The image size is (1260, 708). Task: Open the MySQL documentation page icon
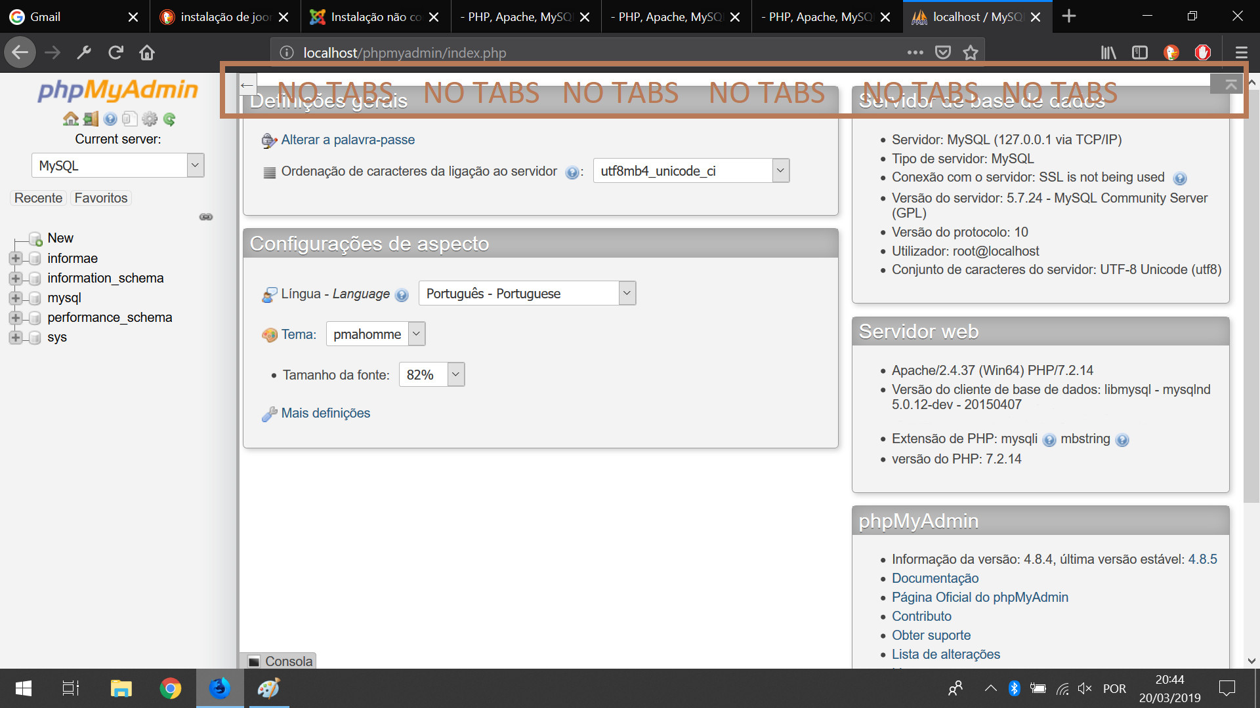(129, 119)
